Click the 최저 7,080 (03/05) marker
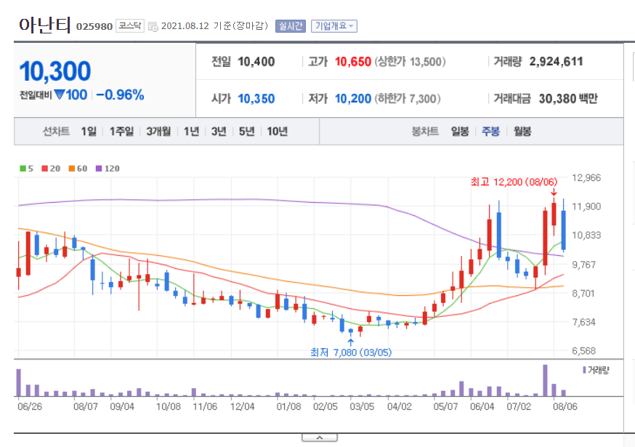 coord(351,353)
